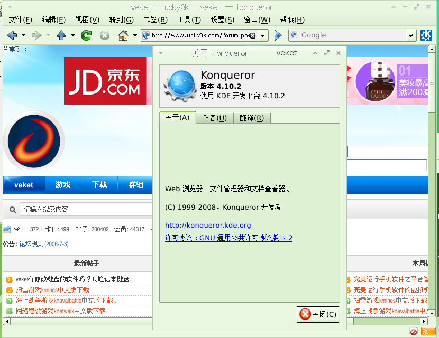
Task: Open the 编辑(E) menu
Action: click(x=54, y=20)
